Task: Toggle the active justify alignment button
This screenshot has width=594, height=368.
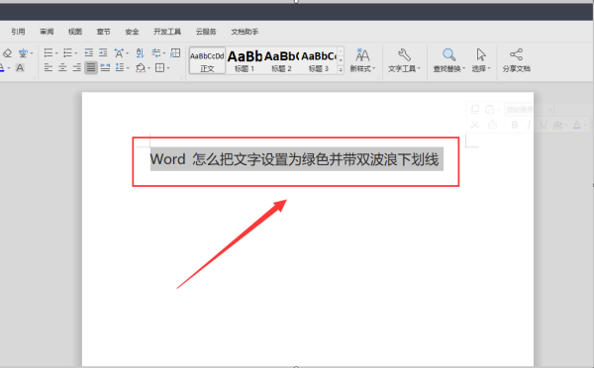Action: click(91, 68)
